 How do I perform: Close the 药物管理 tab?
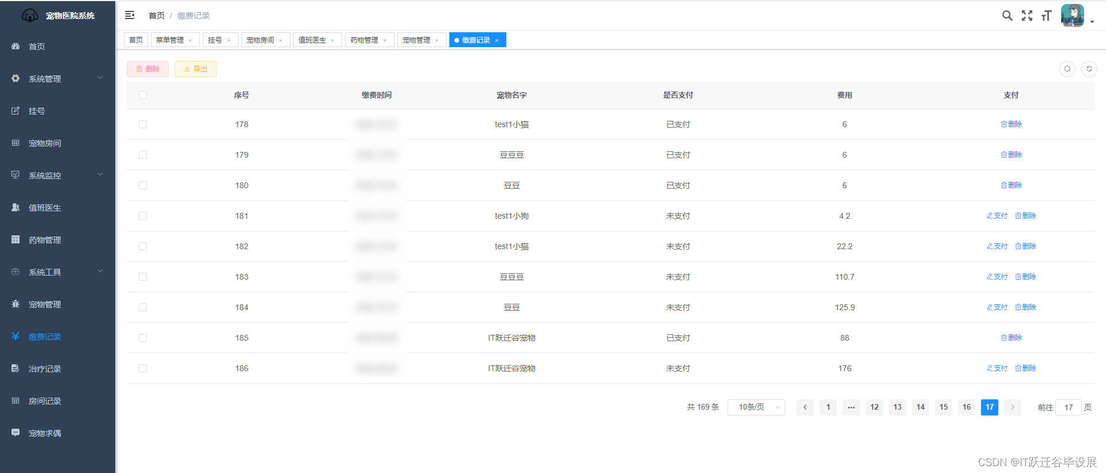coord(385,40)
